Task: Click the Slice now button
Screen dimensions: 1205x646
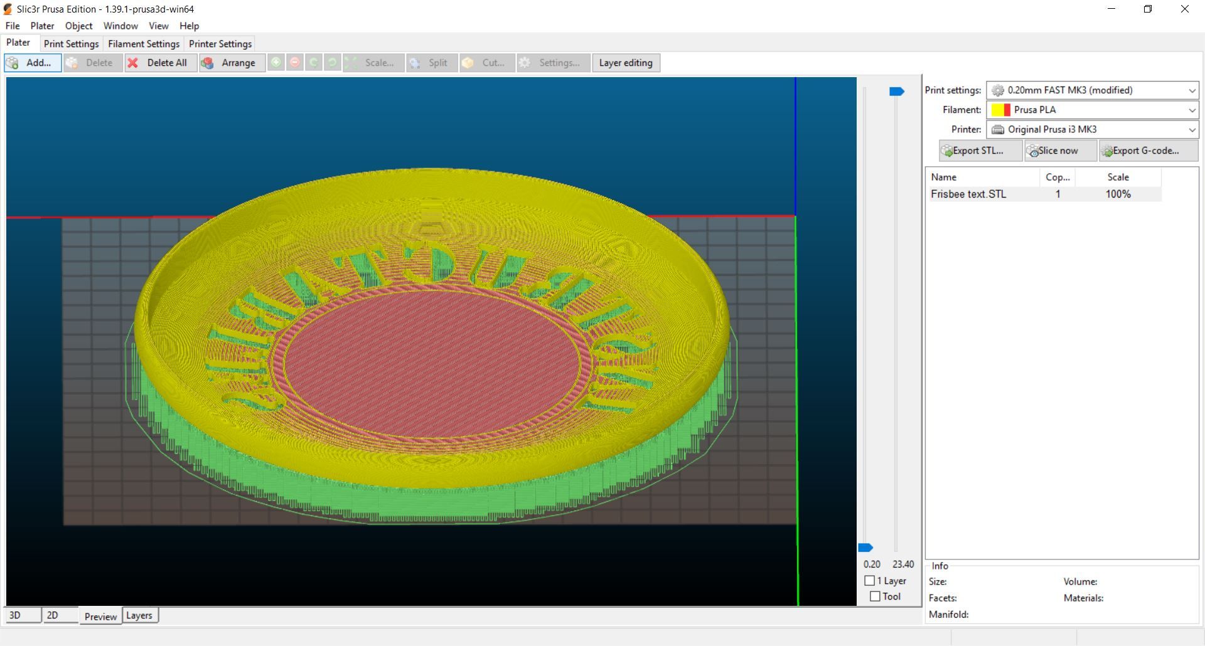Action: [1060, 151]
